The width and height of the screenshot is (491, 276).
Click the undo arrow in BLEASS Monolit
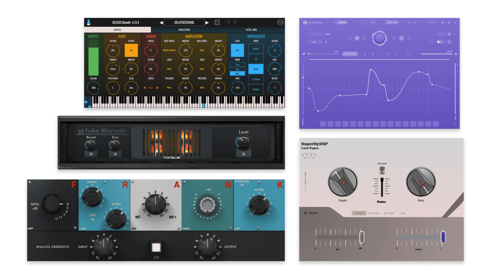(228, 22)
